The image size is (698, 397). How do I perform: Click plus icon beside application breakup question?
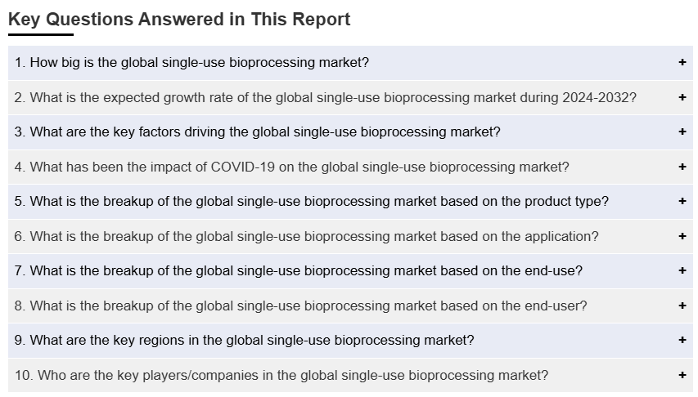[x=682, y=236]
